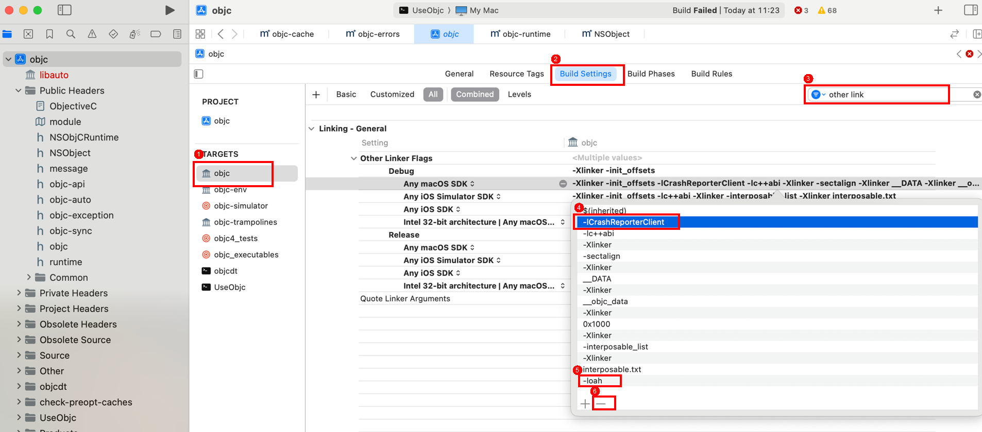Screen dimensions: 982x432
Task: Open the Bookmark navigator icon
Action: pos(49,34)
